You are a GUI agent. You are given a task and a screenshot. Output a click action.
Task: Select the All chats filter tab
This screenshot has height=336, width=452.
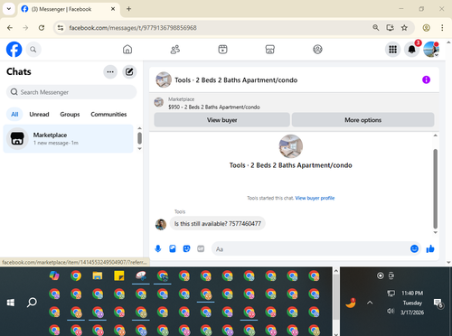[x=14, y=115]
